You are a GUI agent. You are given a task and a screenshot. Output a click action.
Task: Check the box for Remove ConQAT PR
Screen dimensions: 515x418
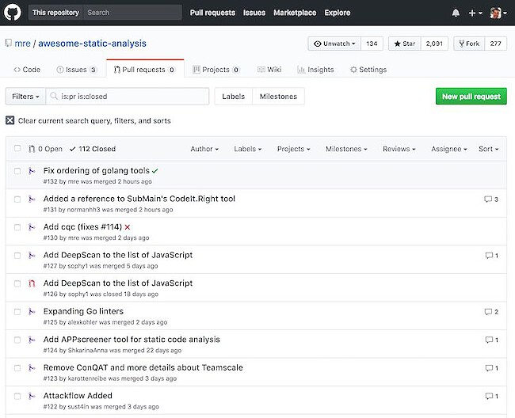tap(17, 368)
